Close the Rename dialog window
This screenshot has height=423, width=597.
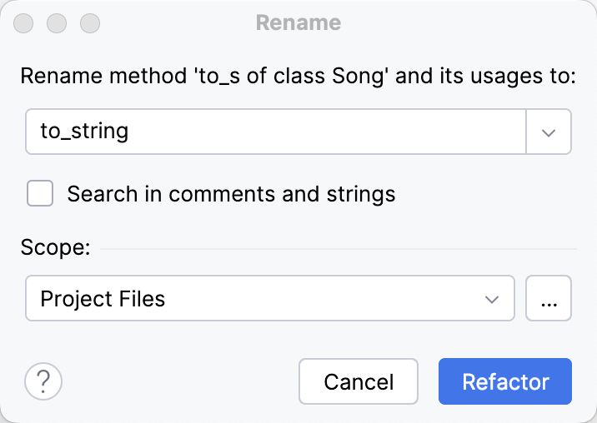pyautogui.click(x=25, y=22)
